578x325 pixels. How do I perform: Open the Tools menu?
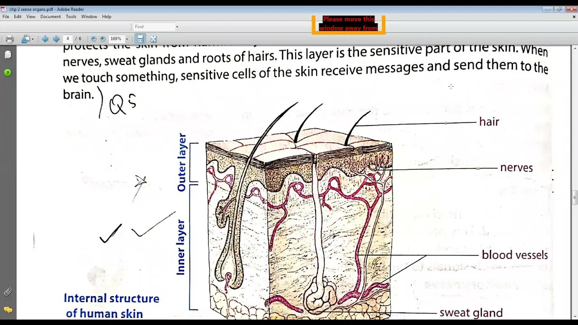pyautogui.click(x=71, y=17)
